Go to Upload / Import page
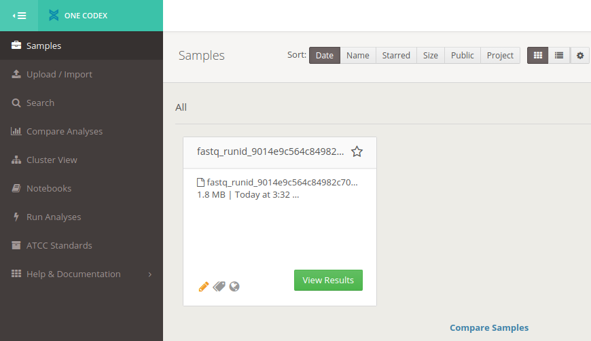The width and height of the screenshot is (591, 341). (x=59, y=75)
